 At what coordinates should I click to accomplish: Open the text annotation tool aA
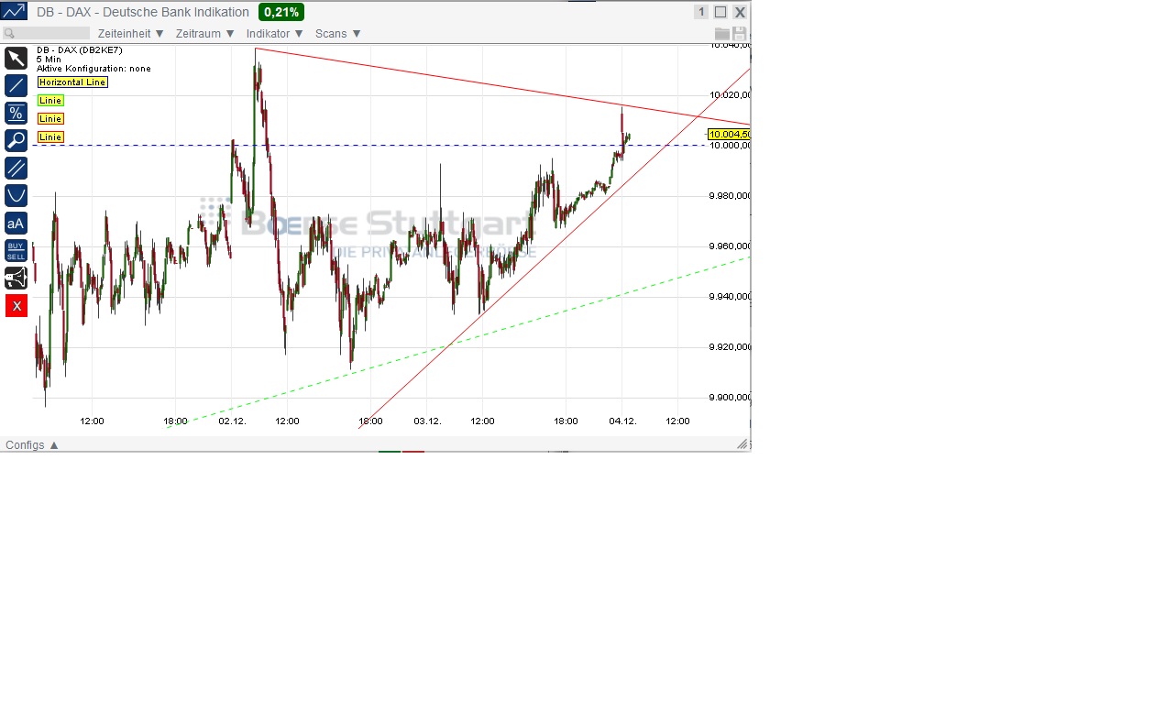pos(15,223)
